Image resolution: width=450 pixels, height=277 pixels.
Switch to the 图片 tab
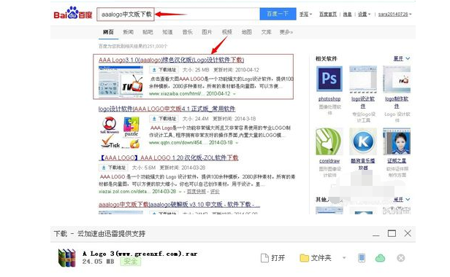pos(207,32)
